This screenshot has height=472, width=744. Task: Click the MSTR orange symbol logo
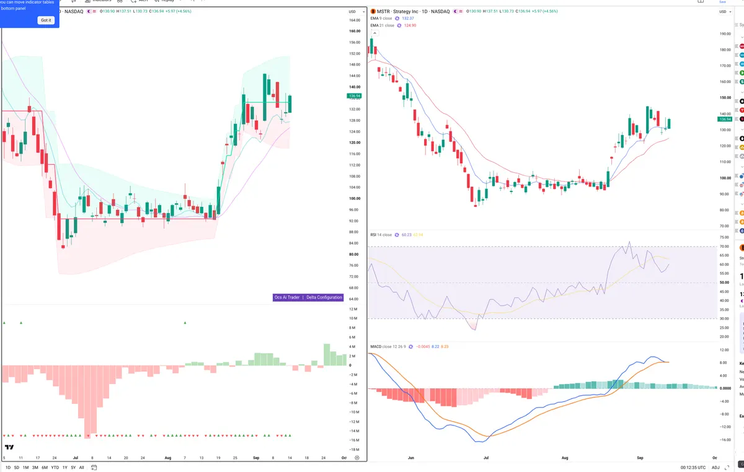[373, 12]
